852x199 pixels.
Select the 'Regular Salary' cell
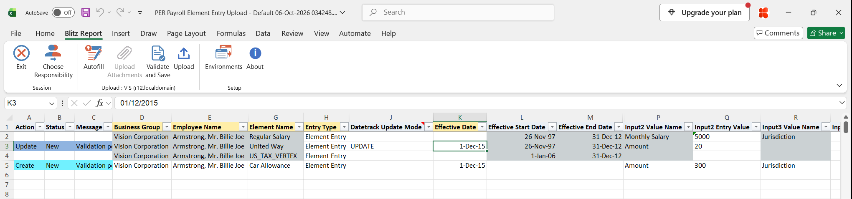click(x=276, y=137)
